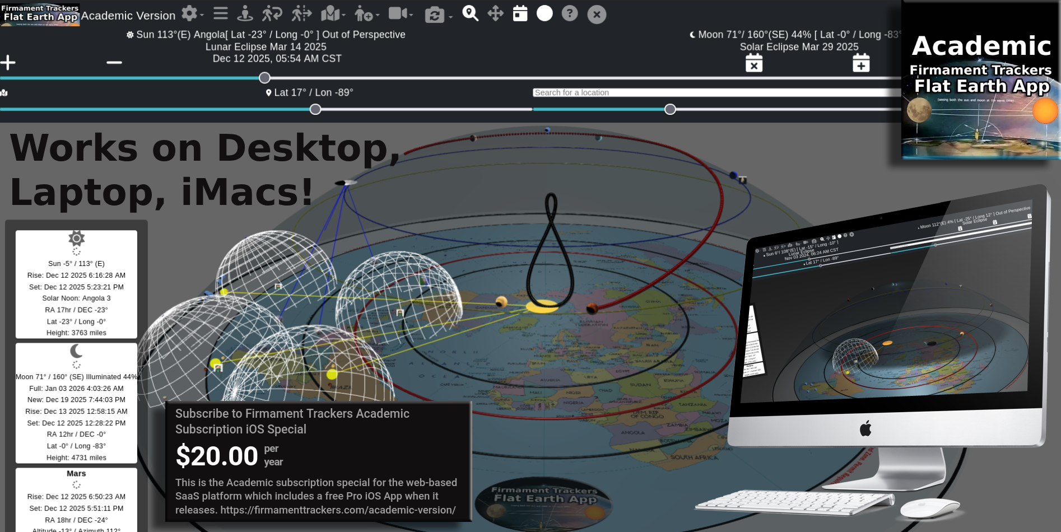Open the firmamenttrackers.com academic-version link
1061x532 pixels.
[x=338, y=510]
